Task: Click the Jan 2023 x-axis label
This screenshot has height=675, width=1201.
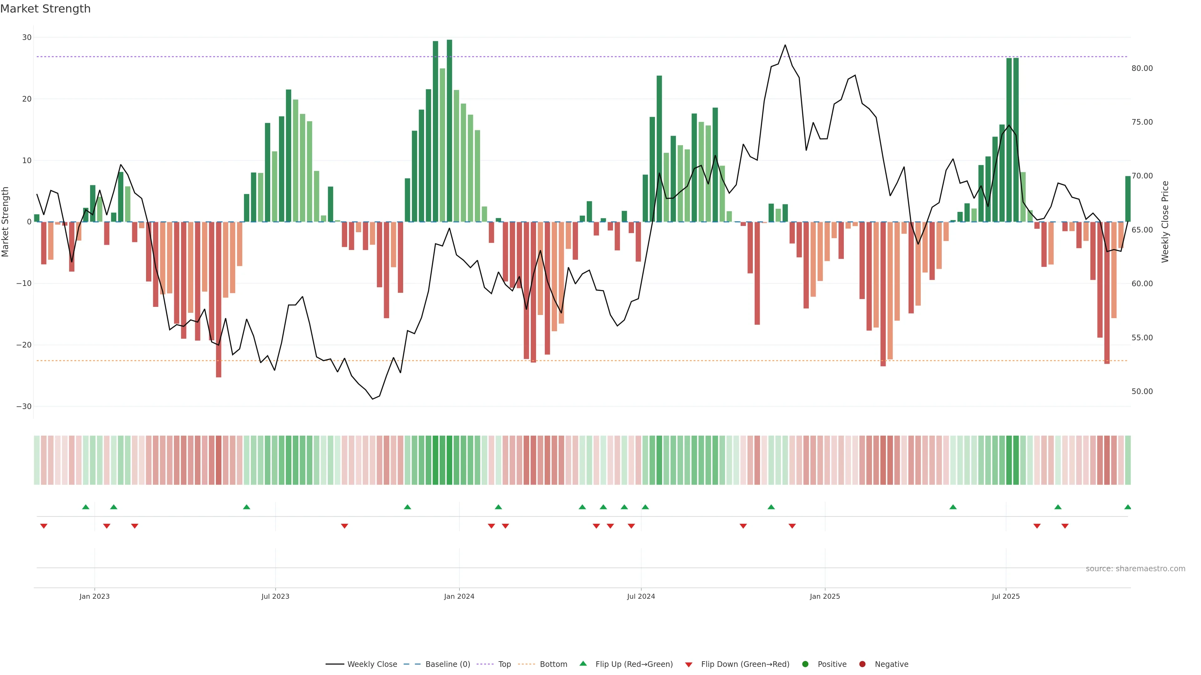Action: pos(94,596)
